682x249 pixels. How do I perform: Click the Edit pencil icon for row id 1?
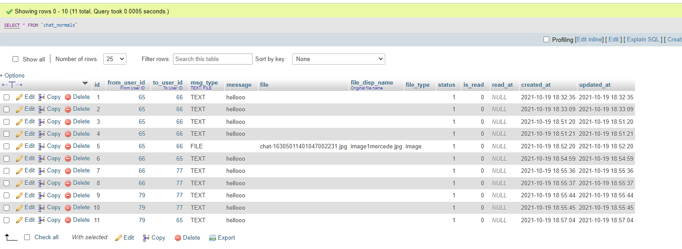click(x=19, y=97)
